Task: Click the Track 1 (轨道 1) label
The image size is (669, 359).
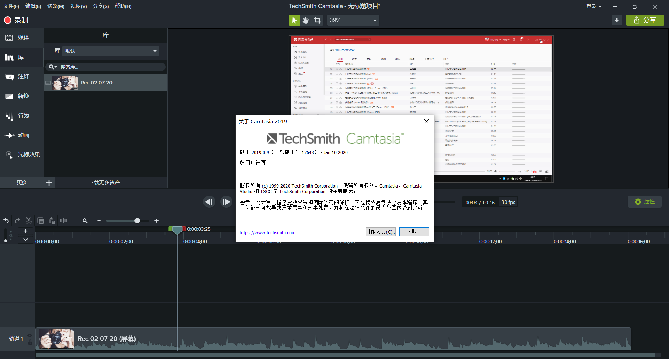Action: 16,339
